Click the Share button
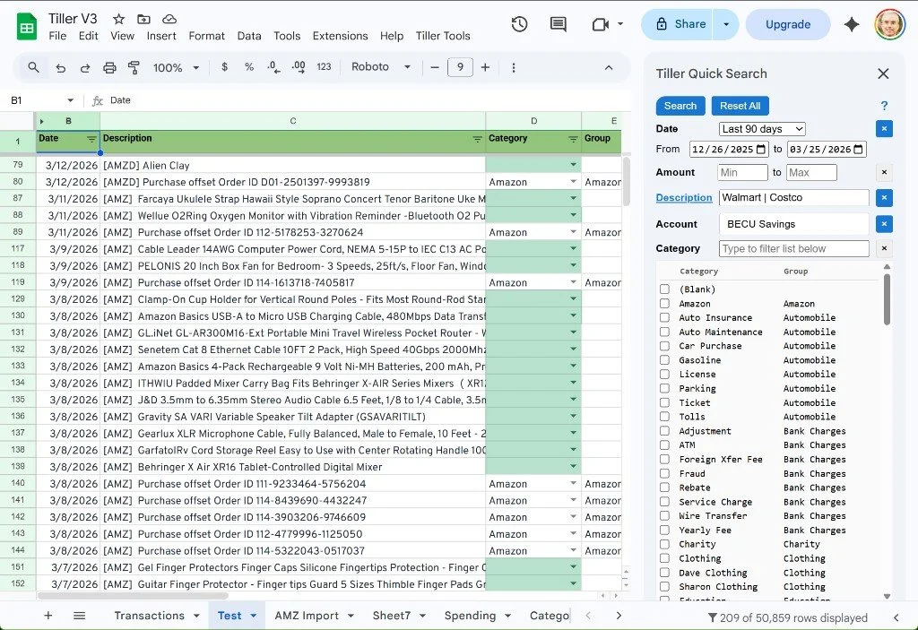 click(678, 24)
